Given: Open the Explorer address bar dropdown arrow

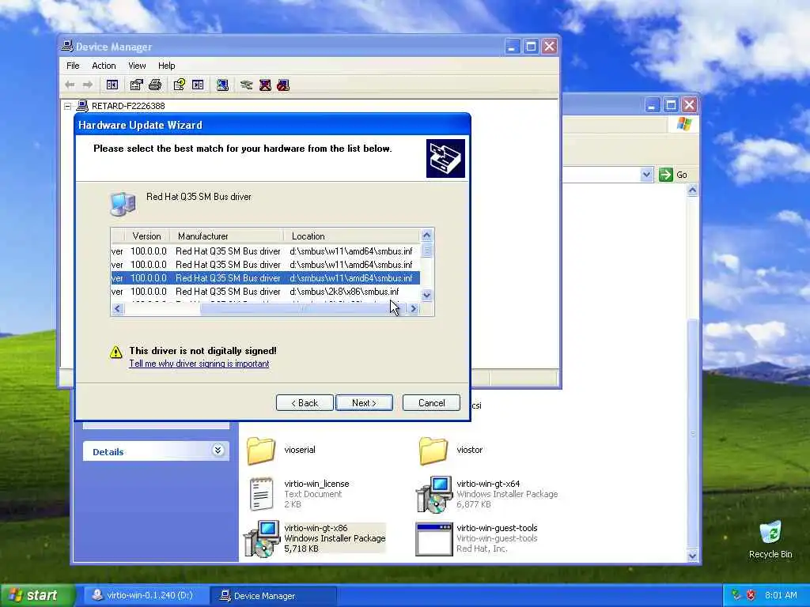Looking at the screenshot, I should point(646,175).
